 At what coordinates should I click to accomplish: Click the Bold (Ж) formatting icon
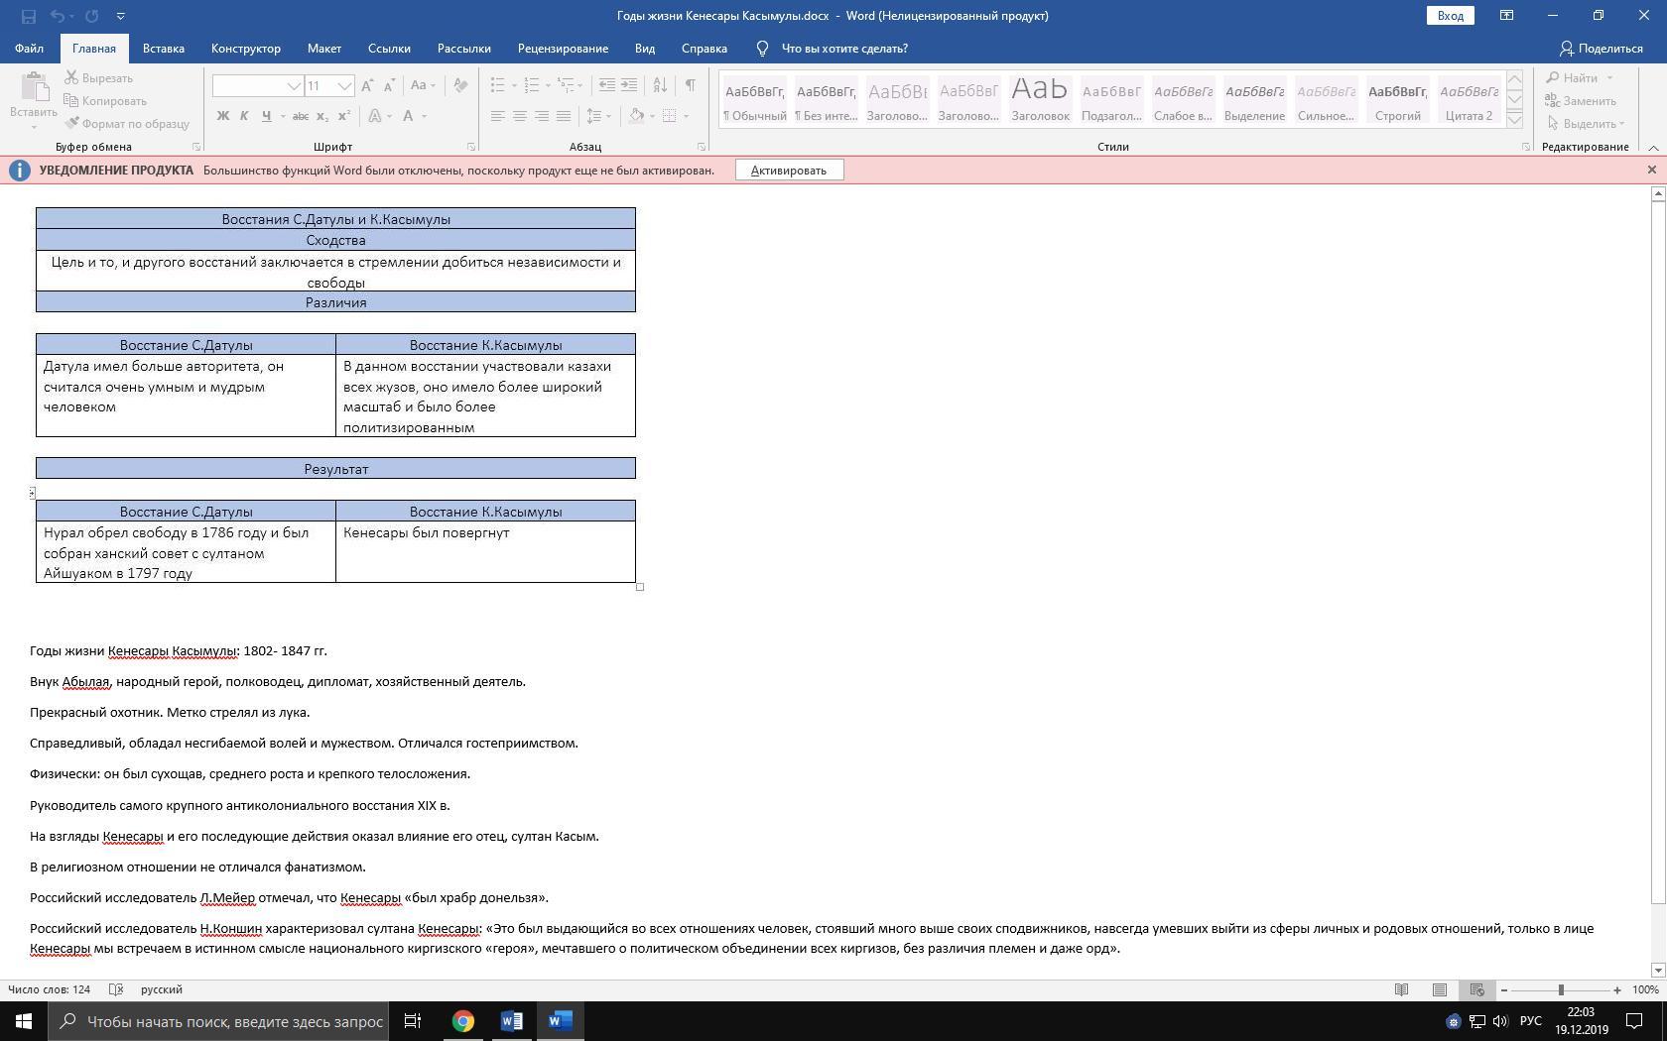(222, 116)
